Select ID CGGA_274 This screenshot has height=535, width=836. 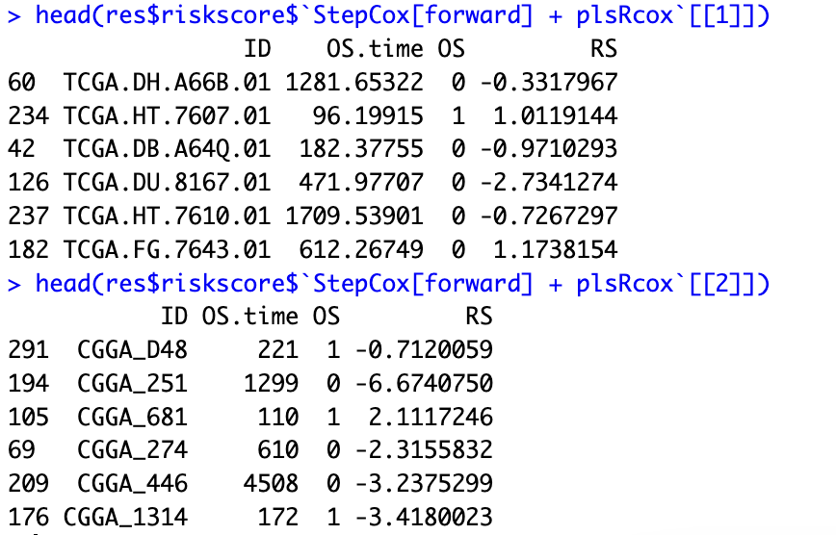pyautogui.click(x=132, y=451)
